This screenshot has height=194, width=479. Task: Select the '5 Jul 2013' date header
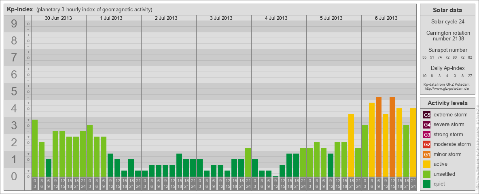point(331,18)
